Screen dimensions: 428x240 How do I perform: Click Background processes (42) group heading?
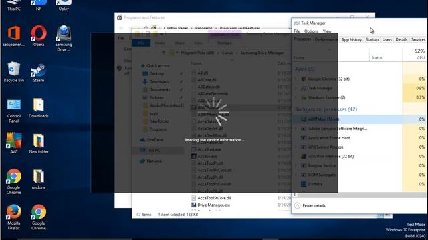[326, 109]
